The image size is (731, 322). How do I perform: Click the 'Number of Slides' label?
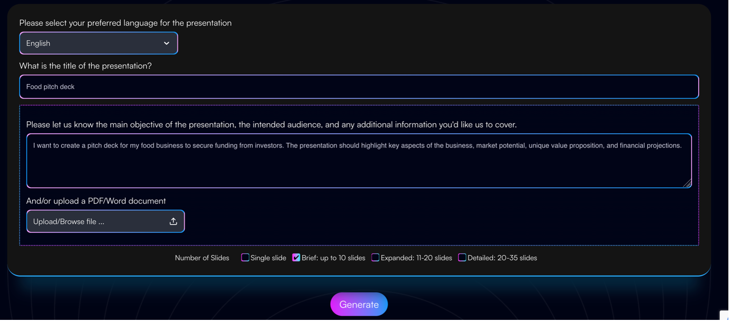pos(202,258)
